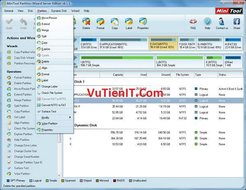Choose Wipe Partition from Partition menu
The image size is (246, 190).
(x=55, y=123)
